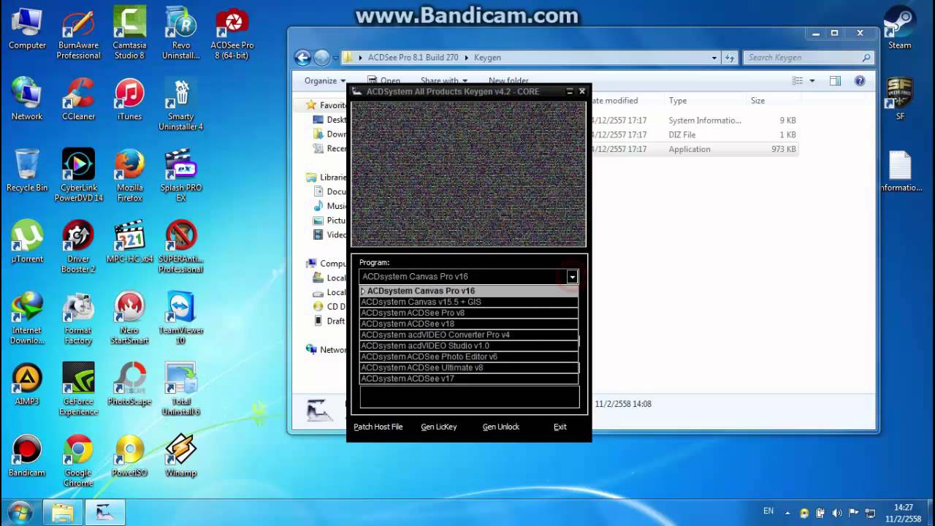Image resolution: width=935 pixels, height=526 pixels.
Task: Click Exit in the keygen
Action: click(x=560, y=427)
